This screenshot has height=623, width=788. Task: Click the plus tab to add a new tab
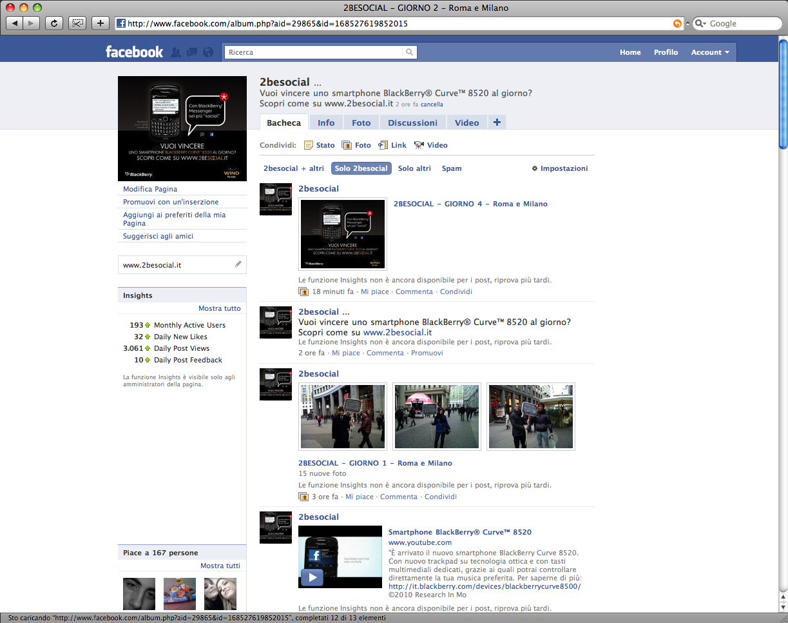(497, 123)
